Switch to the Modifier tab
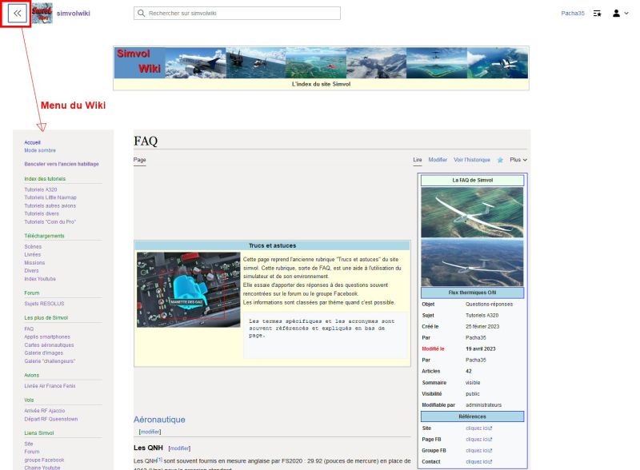The width and height of the screenshot is (640, 470). point(438,160)
